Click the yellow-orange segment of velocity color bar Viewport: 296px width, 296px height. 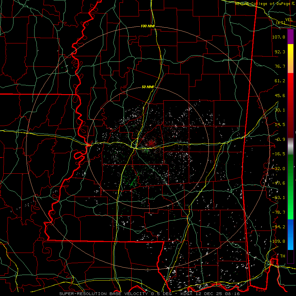[x=290, y=59]
